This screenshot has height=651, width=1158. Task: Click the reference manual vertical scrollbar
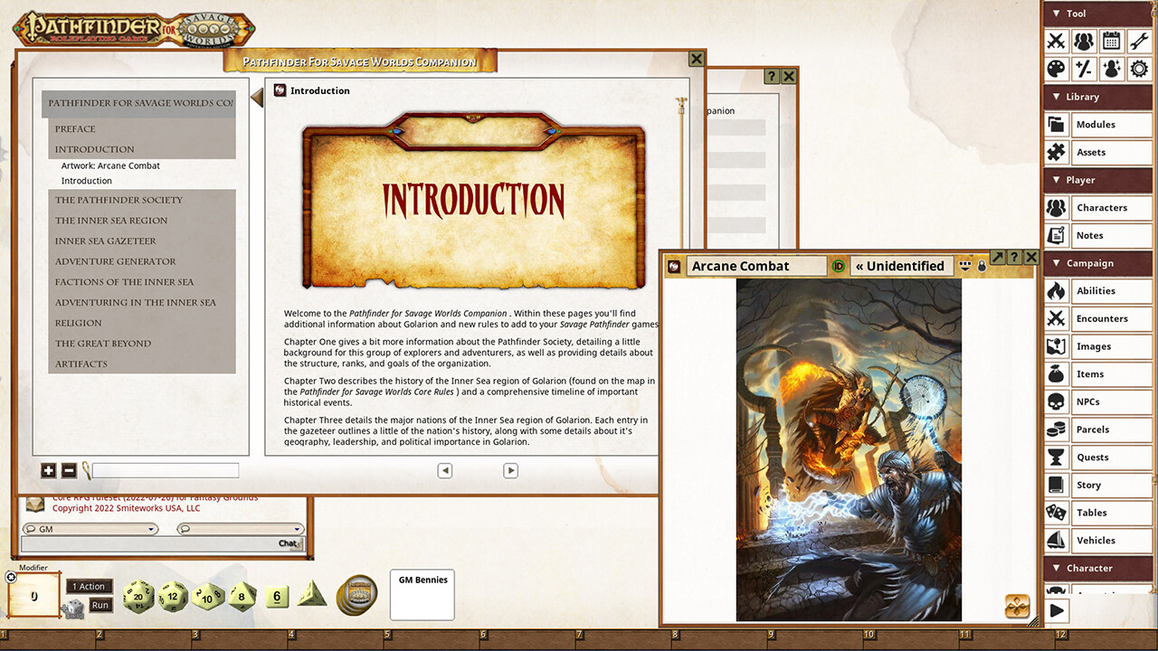point(680,271)
